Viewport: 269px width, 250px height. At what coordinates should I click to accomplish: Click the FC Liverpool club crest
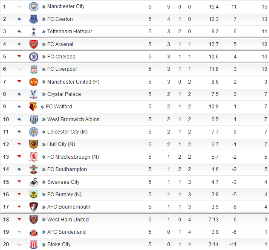34,69
